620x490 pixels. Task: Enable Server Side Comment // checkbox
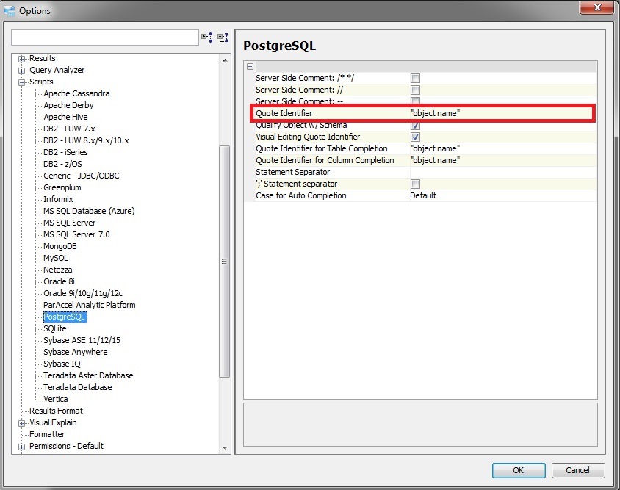[415, 90]
